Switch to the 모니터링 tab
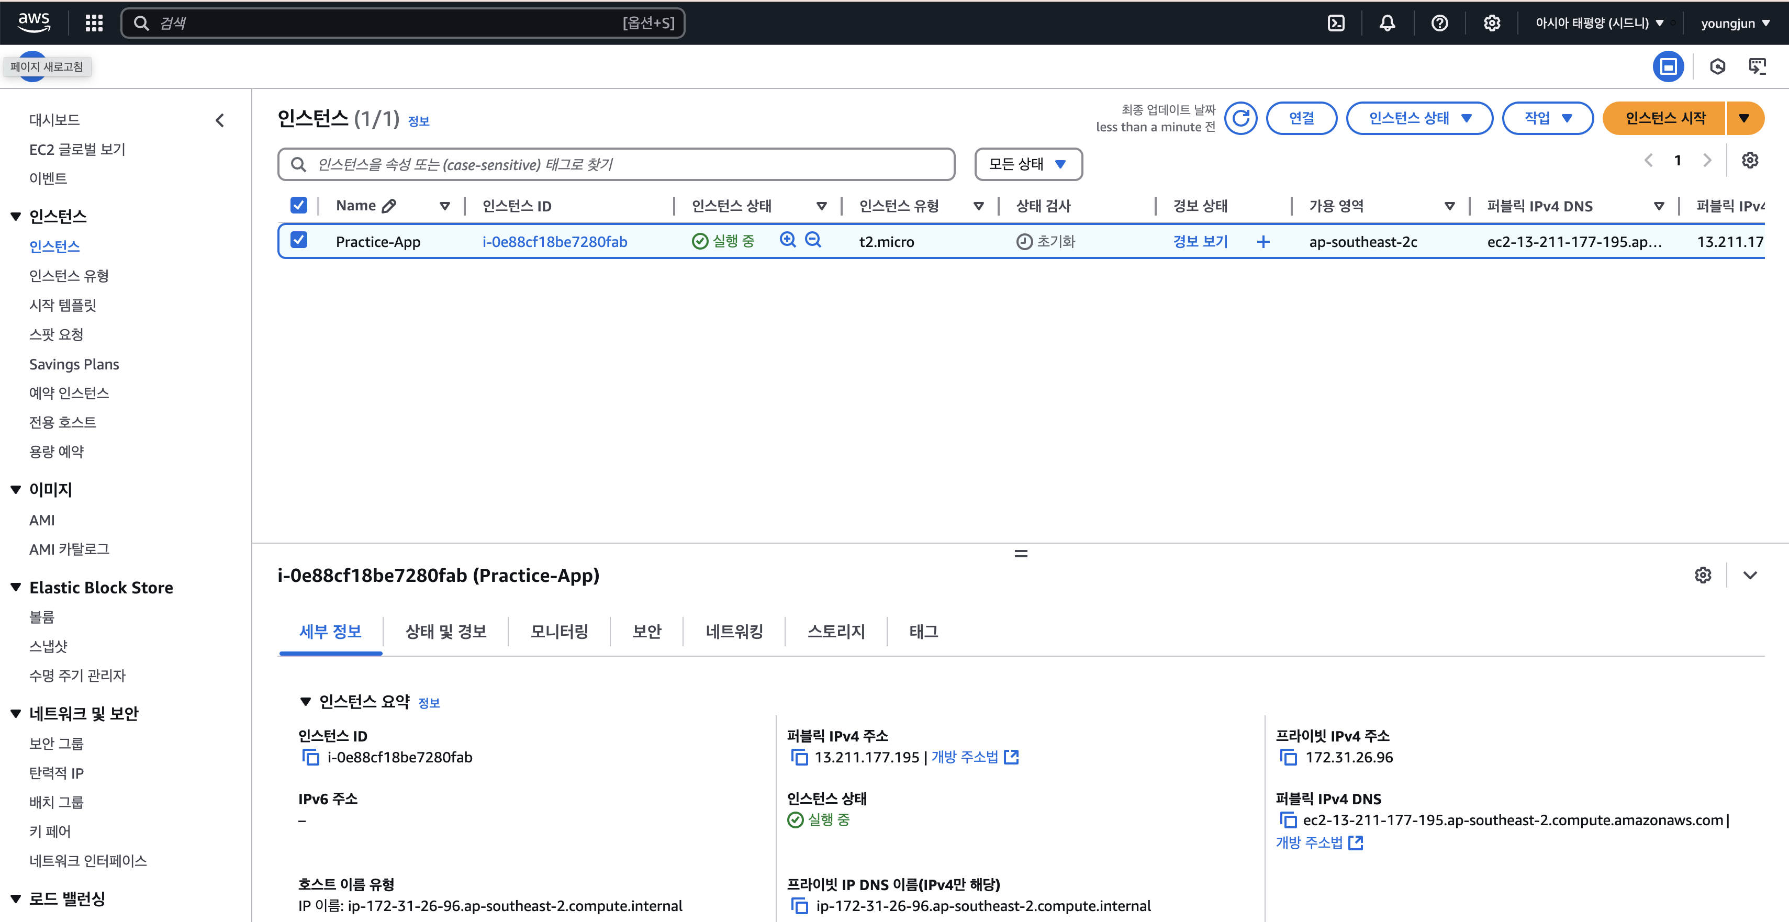The image size is (1789, 922). click(x=559, y=631)
